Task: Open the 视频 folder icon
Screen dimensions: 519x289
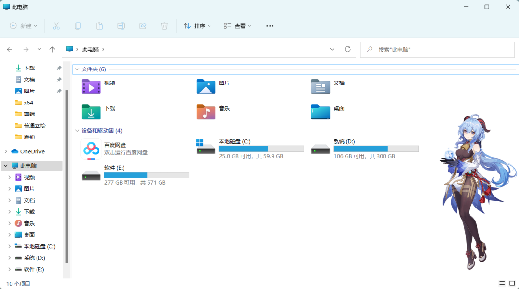Action: (91, 86)
